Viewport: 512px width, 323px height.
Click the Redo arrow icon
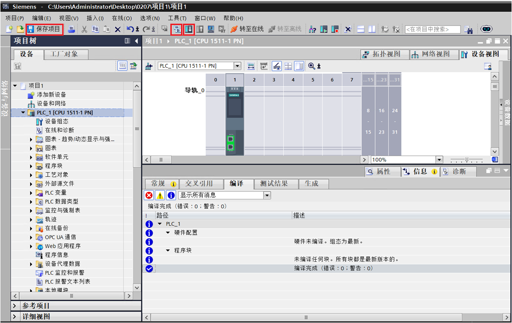coord(147,29)
